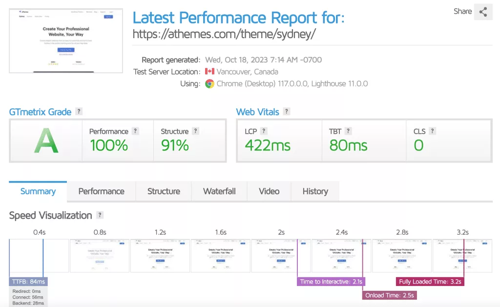Click the Redirect: 0ms entry
Image resolution: width=500 pixels, height=307 pixels.
point(26,291)
